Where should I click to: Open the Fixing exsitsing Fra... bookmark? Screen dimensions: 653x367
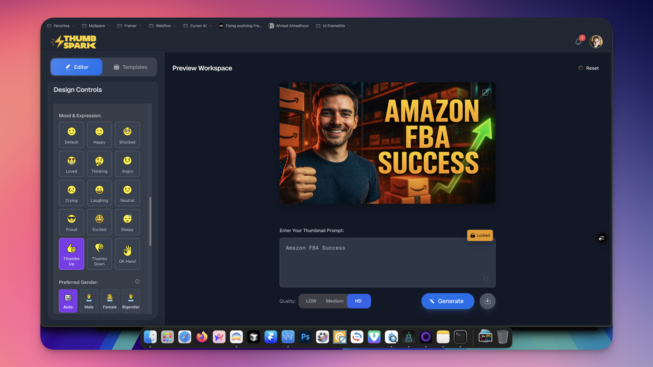(x=240, y=26)
